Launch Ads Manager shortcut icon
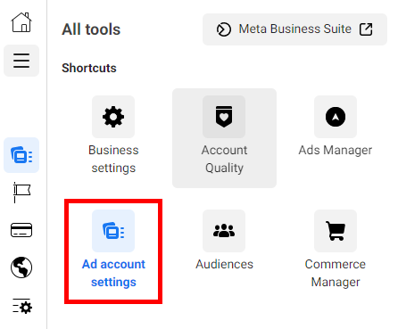398x329 pixels. click(336, 117)
